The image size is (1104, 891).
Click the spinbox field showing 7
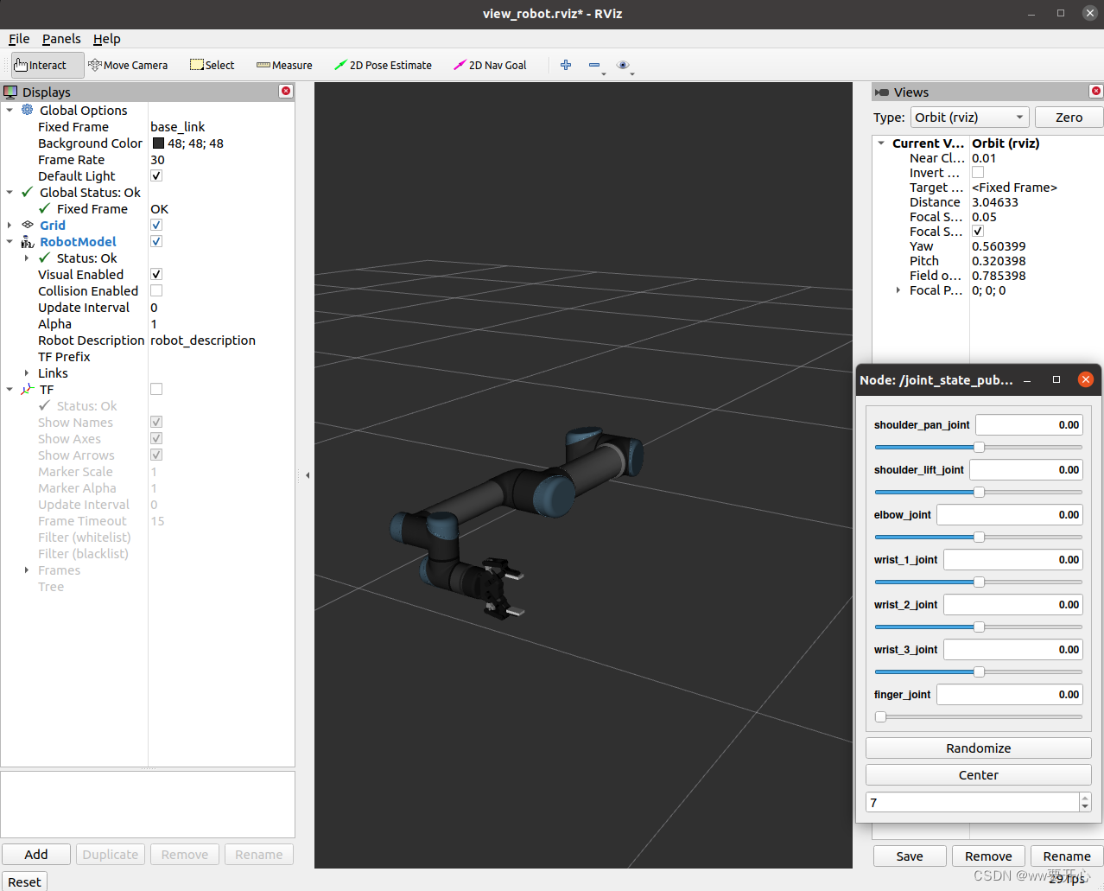(973, 803)
